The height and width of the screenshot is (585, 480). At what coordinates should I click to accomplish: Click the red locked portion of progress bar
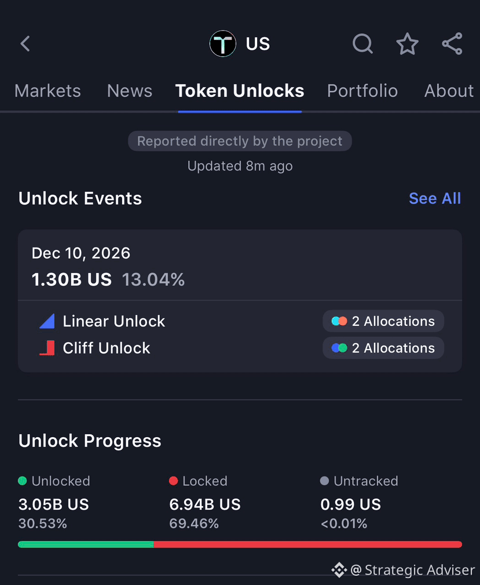308,544
